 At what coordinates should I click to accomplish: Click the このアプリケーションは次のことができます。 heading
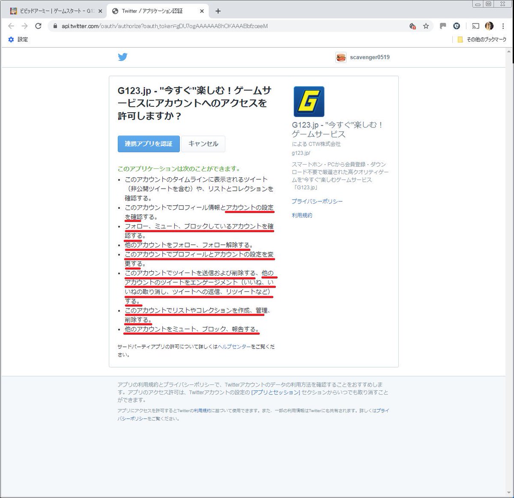[x=179, y=169]
